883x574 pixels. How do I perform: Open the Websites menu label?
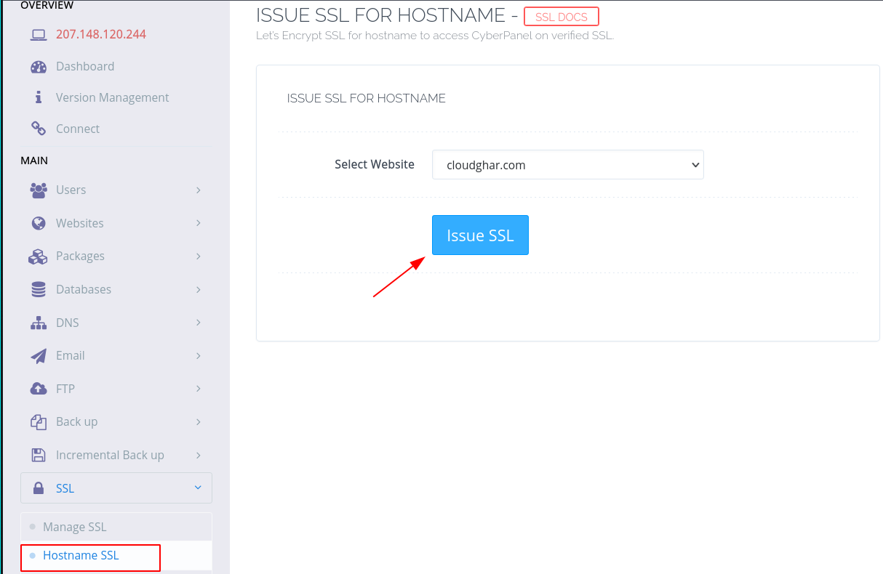coord(80,223)
